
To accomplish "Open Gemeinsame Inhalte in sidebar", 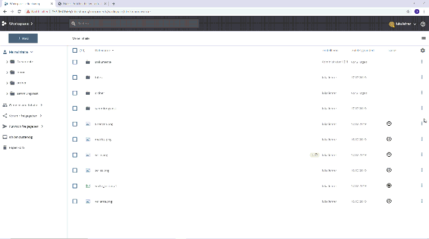I will pyautogui.click(x=23, y=105).
